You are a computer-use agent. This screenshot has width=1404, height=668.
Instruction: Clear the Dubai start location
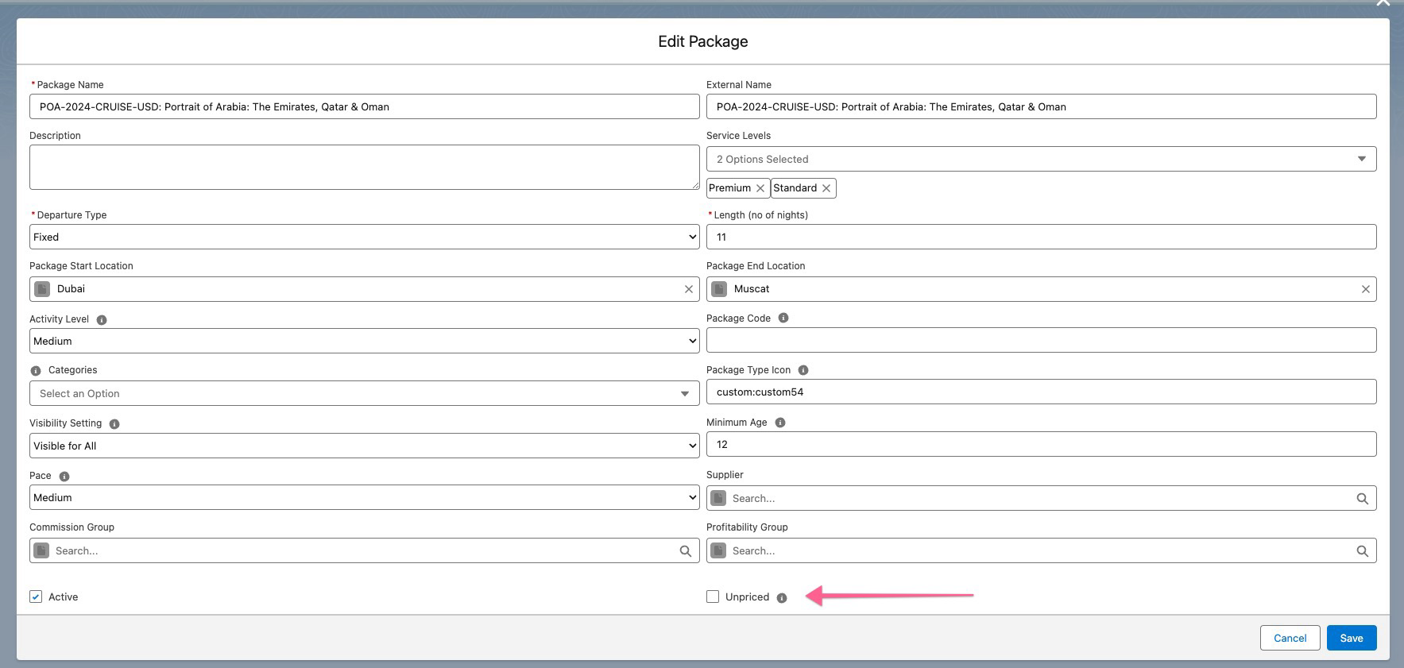[x=689, y=289]
